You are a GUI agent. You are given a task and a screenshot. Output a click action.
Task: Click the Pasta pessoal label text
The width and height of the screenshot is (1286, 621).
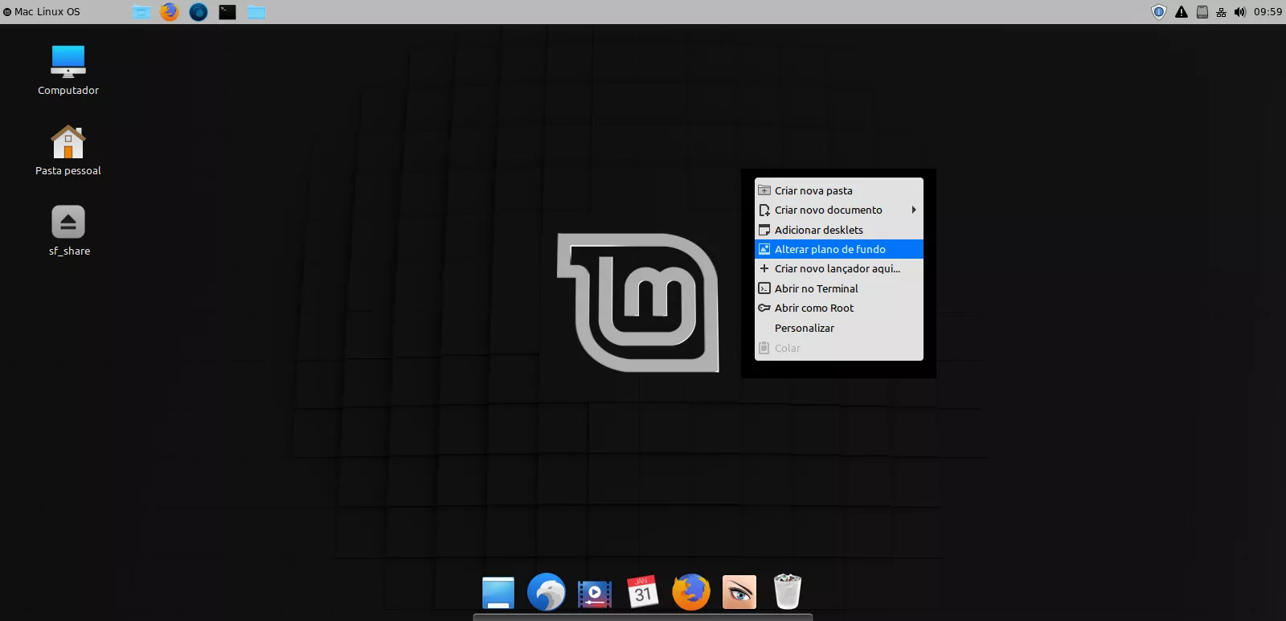pos(68,171)
